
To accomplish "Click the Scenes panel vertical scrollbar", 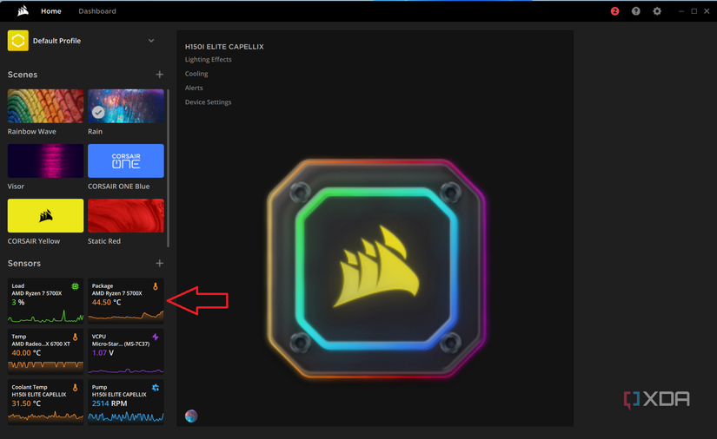I will coord(169,168).
